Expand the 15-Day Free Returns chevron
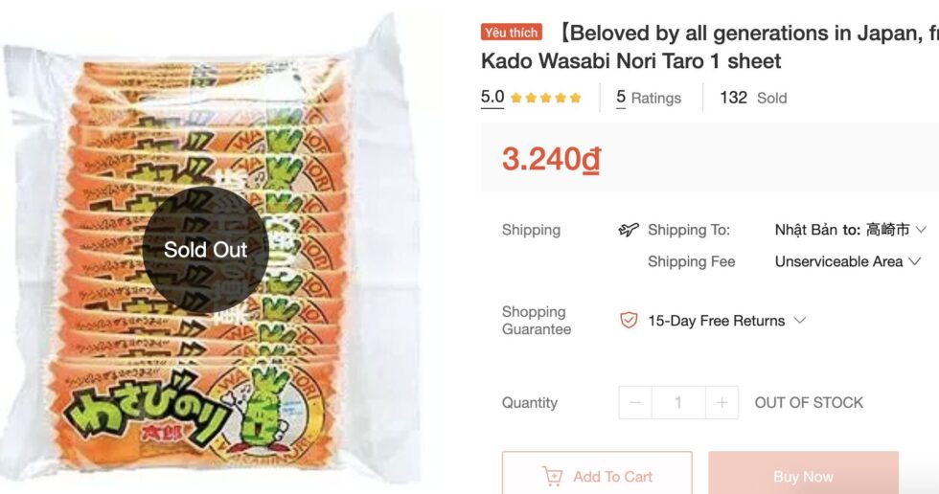 (x=800, y=321)
